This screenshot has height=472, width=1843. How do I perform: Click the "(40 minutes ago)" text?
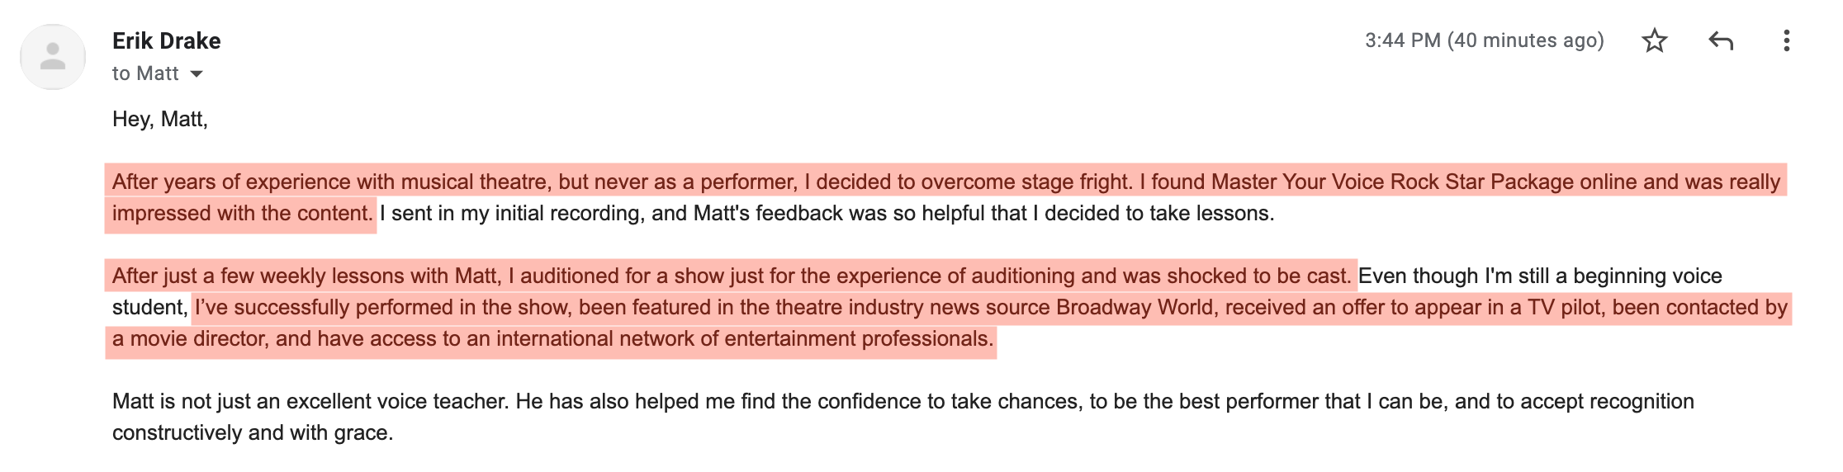point(1526,40)
